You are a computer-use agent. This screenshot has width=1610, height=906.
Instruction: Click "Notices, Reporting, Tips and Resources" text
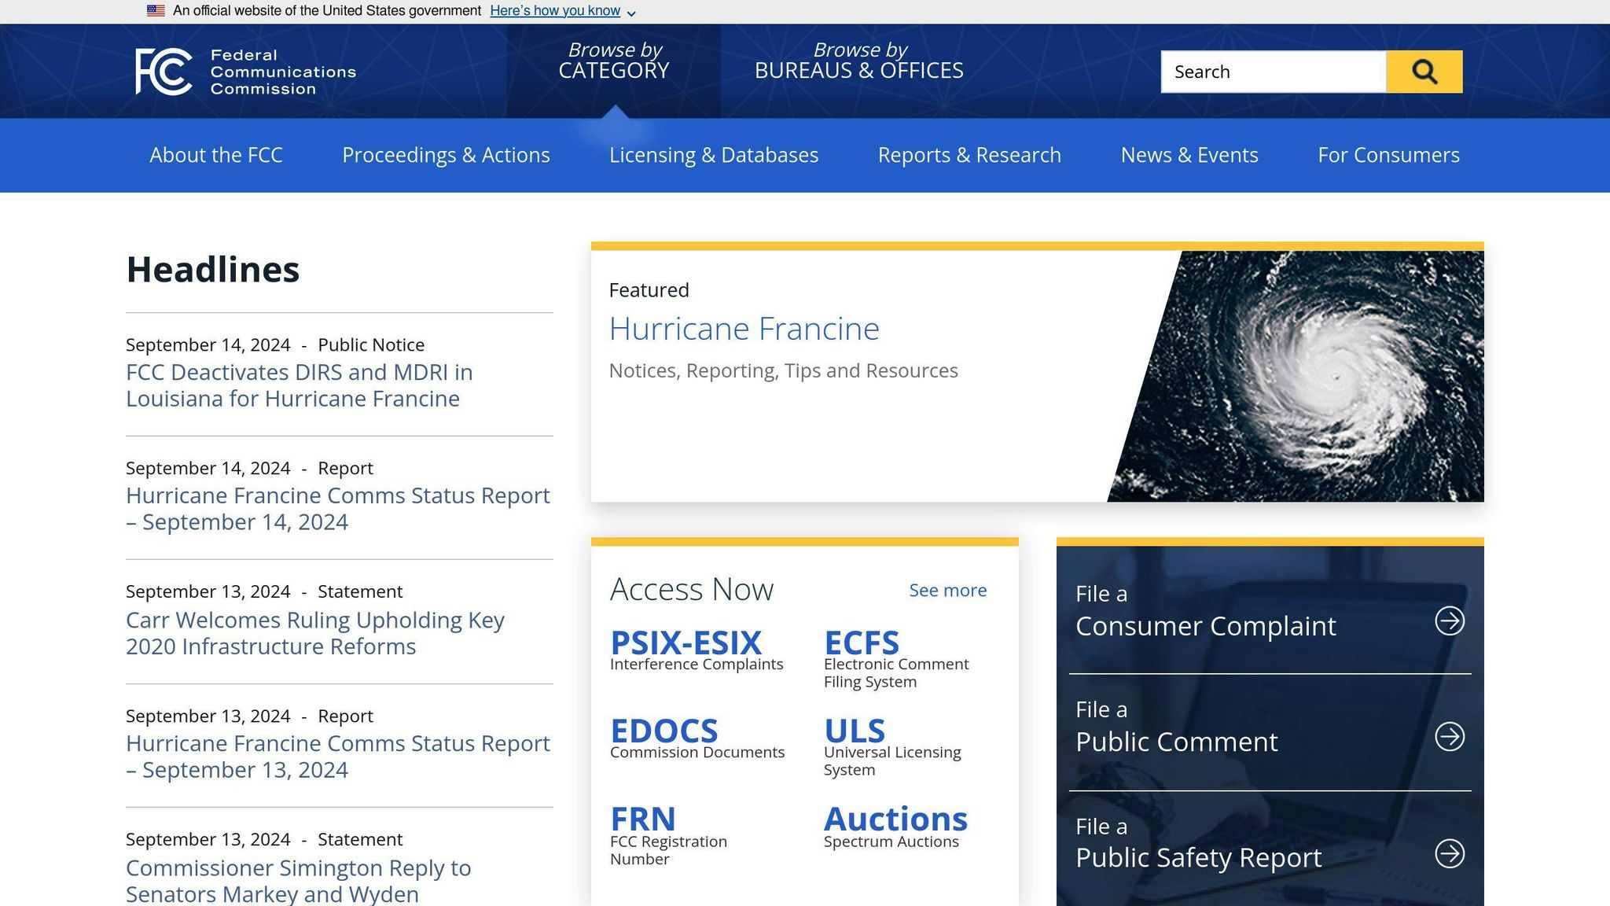coord(783,370)
